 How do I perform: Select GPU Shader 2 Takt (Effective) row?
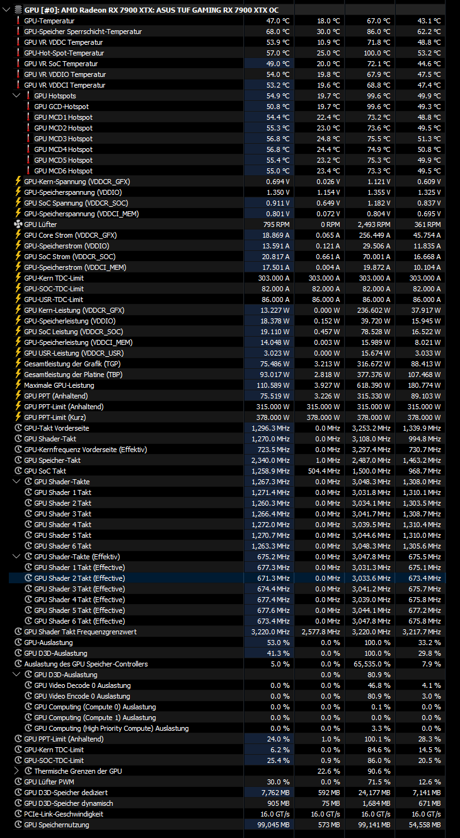coord(227,578)
